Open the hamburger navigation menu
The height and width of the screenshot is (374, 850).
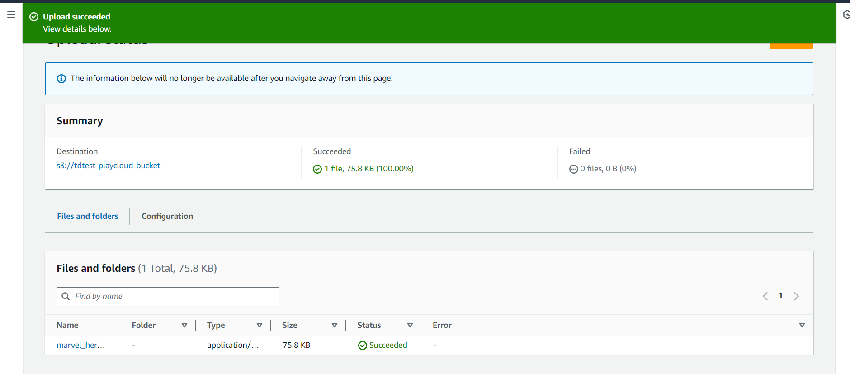coord(11,14)
